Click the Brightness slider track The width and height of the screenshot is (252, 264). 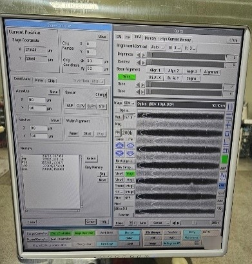[186, 56]
